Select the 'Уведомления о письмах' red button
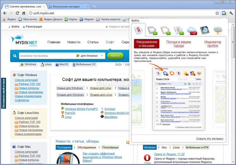236x165 pixels. pyautogui.click(x=146, y=44)
